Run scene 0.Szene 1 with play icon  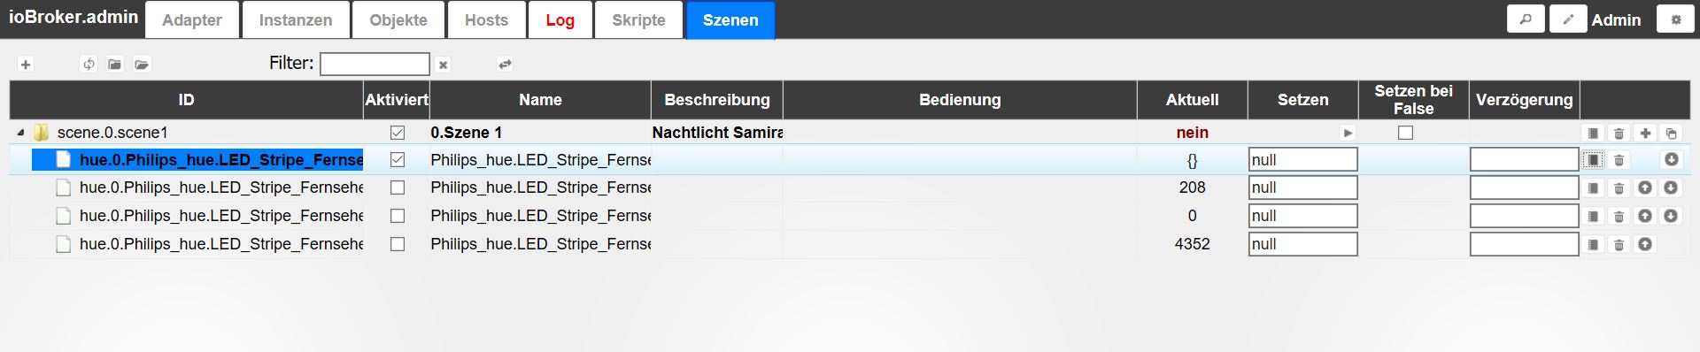tap(1348, 134)
